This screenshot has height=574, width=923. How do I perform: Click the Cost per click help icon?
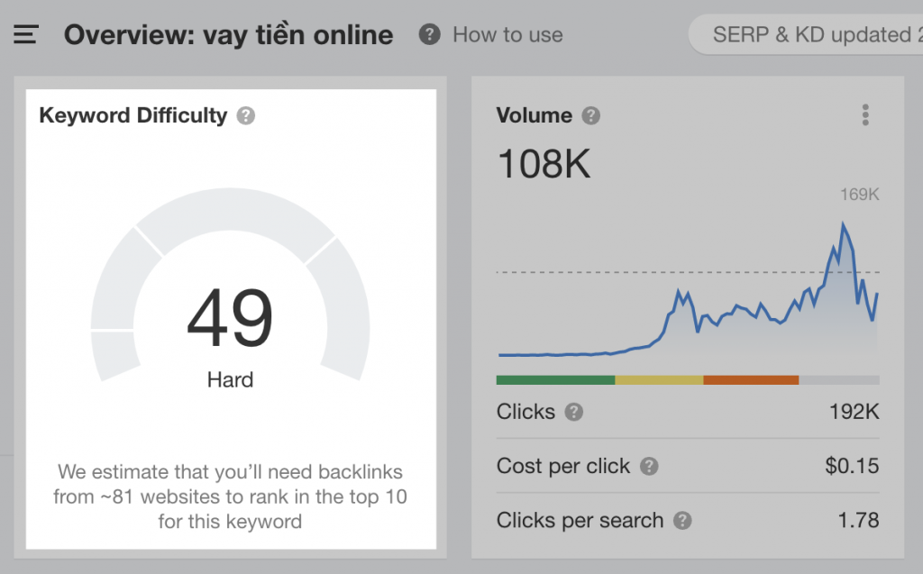(649, 466)
